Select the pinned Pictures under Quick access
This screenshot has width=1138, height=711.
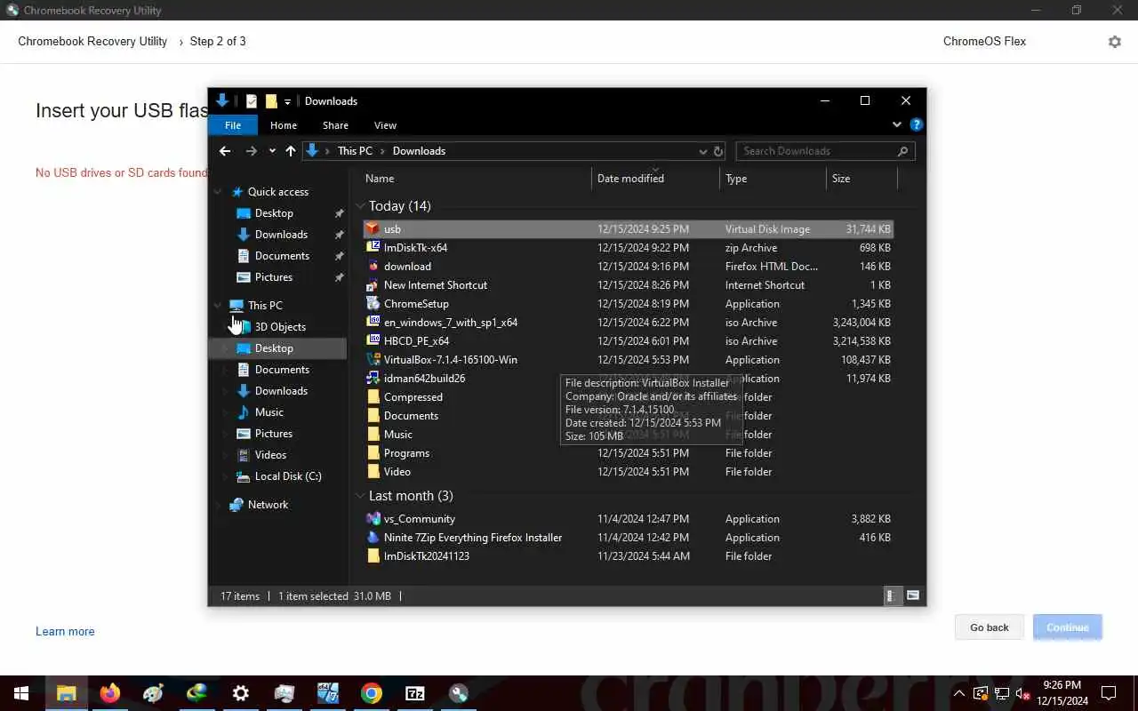273,277
